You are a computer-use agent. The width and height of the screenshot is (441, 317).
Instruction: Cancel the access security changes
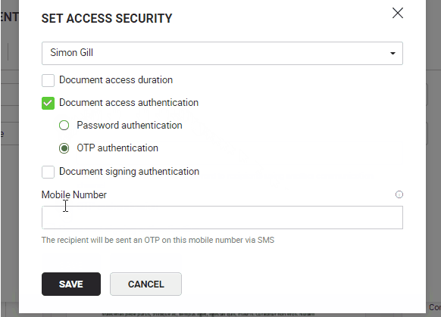coord(145,284)
